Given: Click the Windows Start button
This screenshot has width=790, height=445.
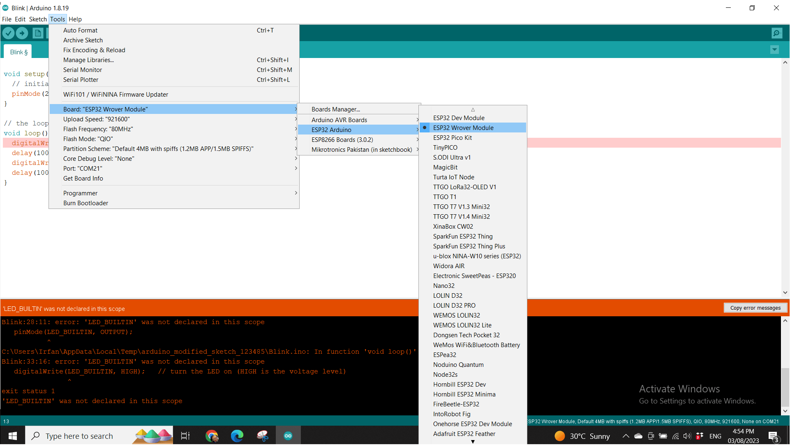Looking at the screenshot, I should 13,436.
